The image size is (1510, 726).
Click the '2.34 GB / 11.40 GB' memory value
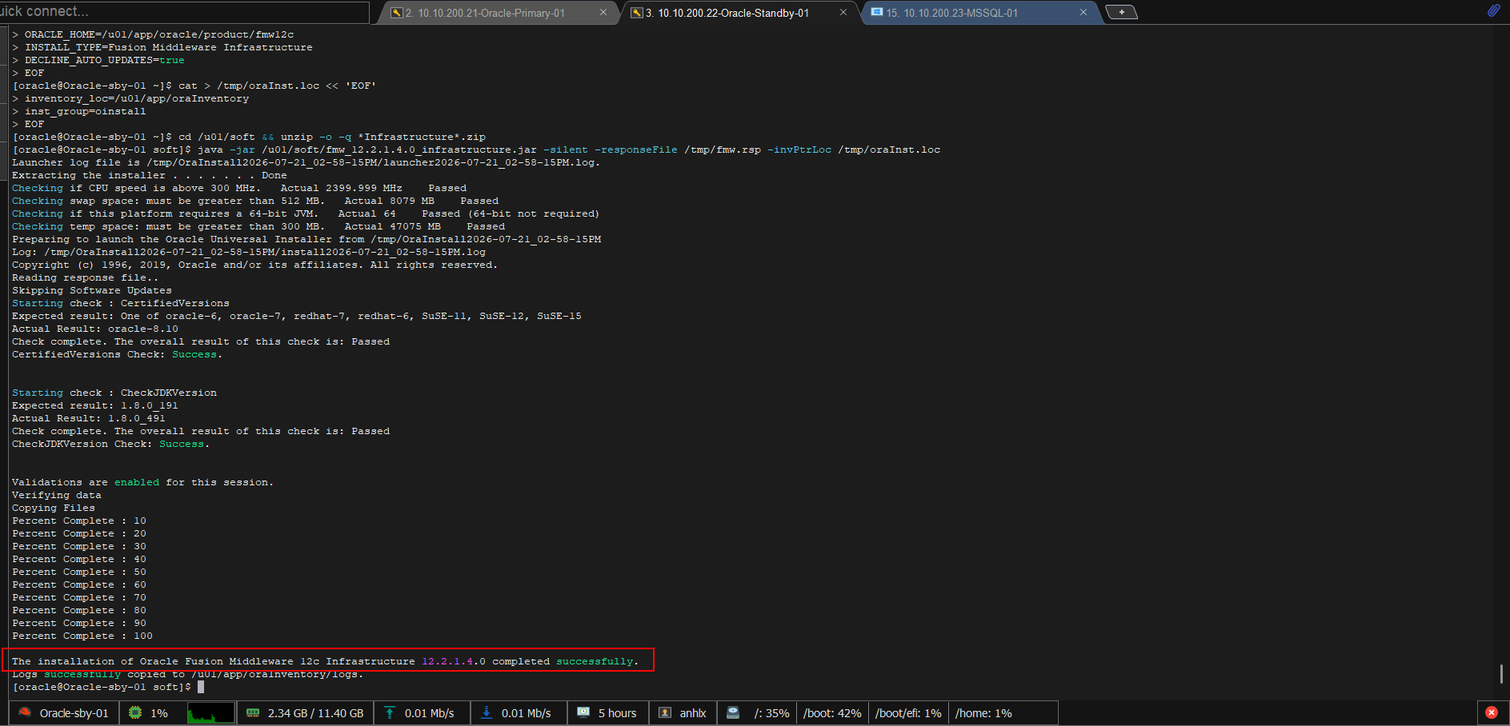coord(315,713)
